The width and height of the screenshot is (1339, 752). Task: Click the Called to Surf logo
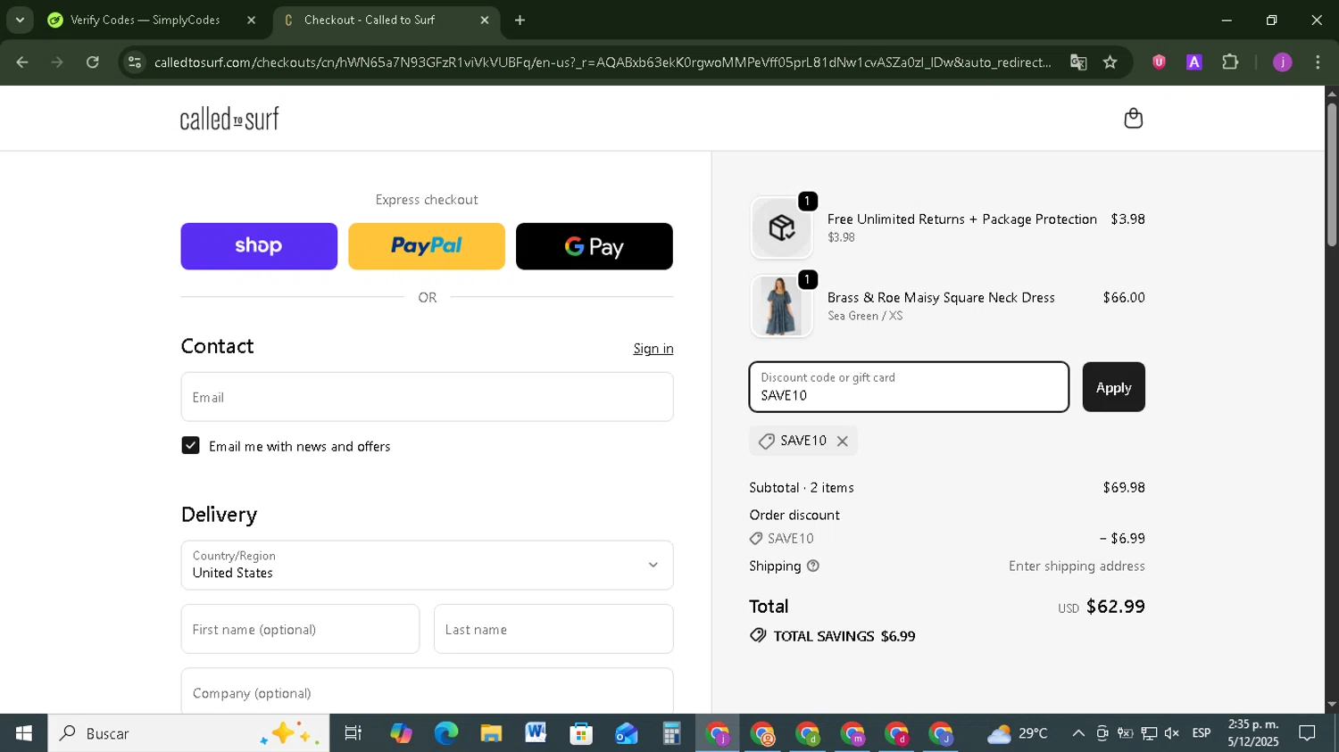229,119
